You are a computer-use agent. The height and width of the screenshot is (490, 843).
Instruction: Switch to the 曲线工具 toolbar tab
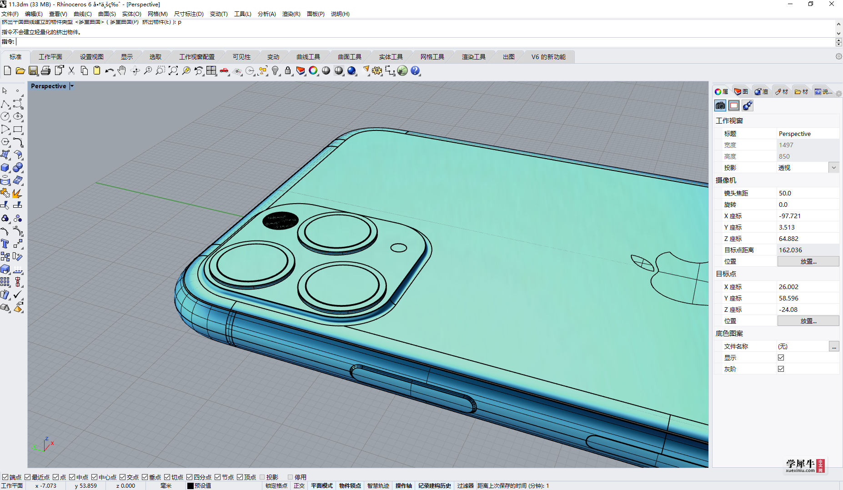tap(308, 57)
